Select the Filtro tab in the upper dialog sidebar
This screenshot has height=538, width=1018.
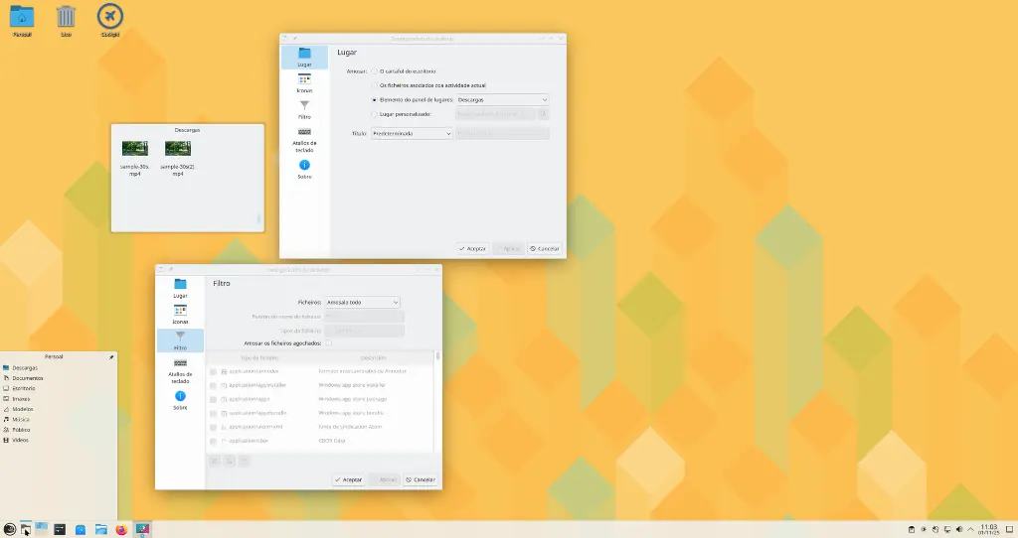304,108
